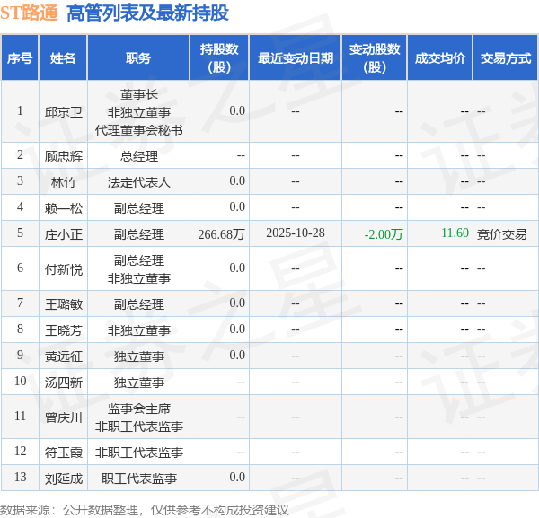
Task: Select the name '汤四新'
Action: tap(64, 382)
